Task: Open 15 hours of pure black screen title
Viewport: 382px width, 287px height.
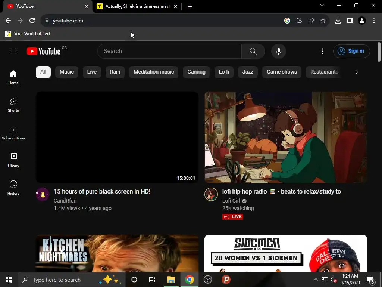Action: [x=102, y=192]
